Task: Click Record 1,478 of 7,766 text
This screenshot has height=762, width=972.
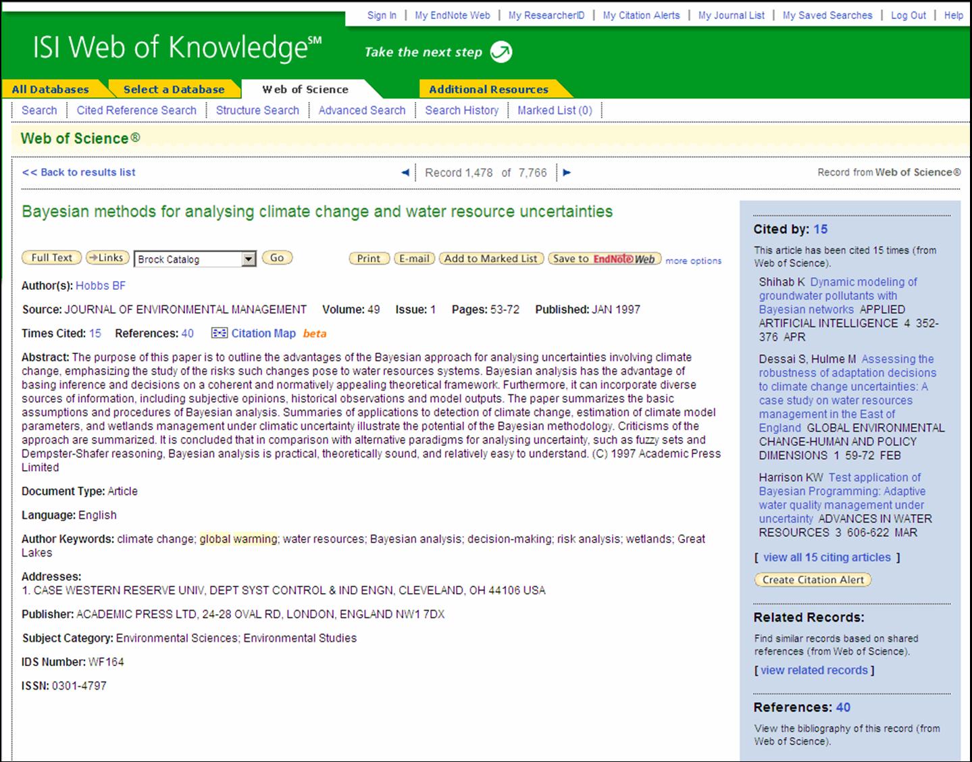Action: tap(486, 172)
